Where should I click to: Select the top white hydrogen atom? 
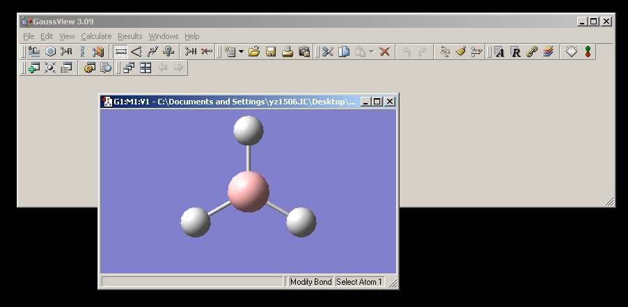(249, 130)
